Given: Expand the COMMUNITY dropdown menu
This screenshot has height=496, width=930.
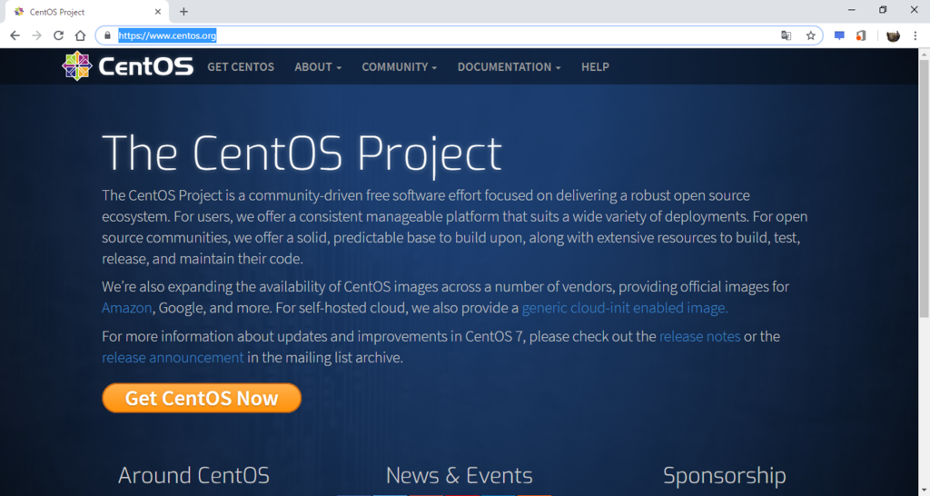Looking at the screenshot, I should pyautogui.click(x=400, y=67).
